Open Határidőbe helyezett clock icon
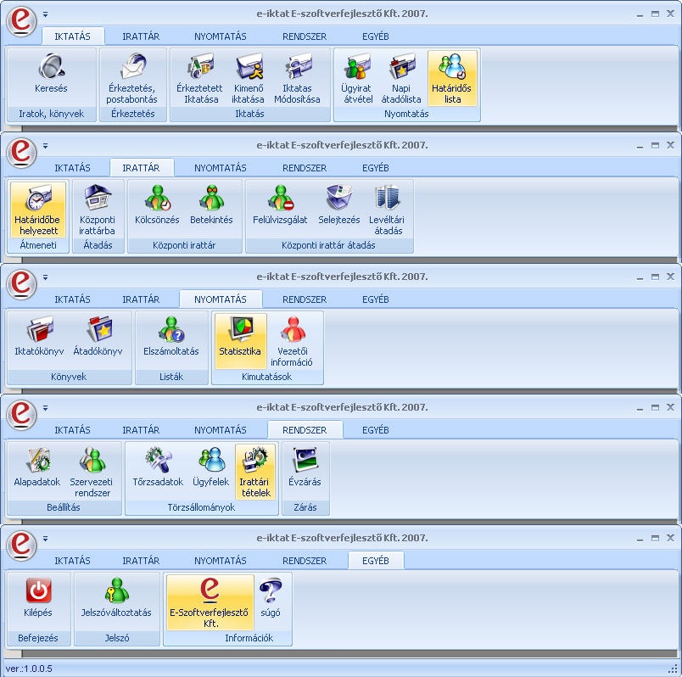 38,210
